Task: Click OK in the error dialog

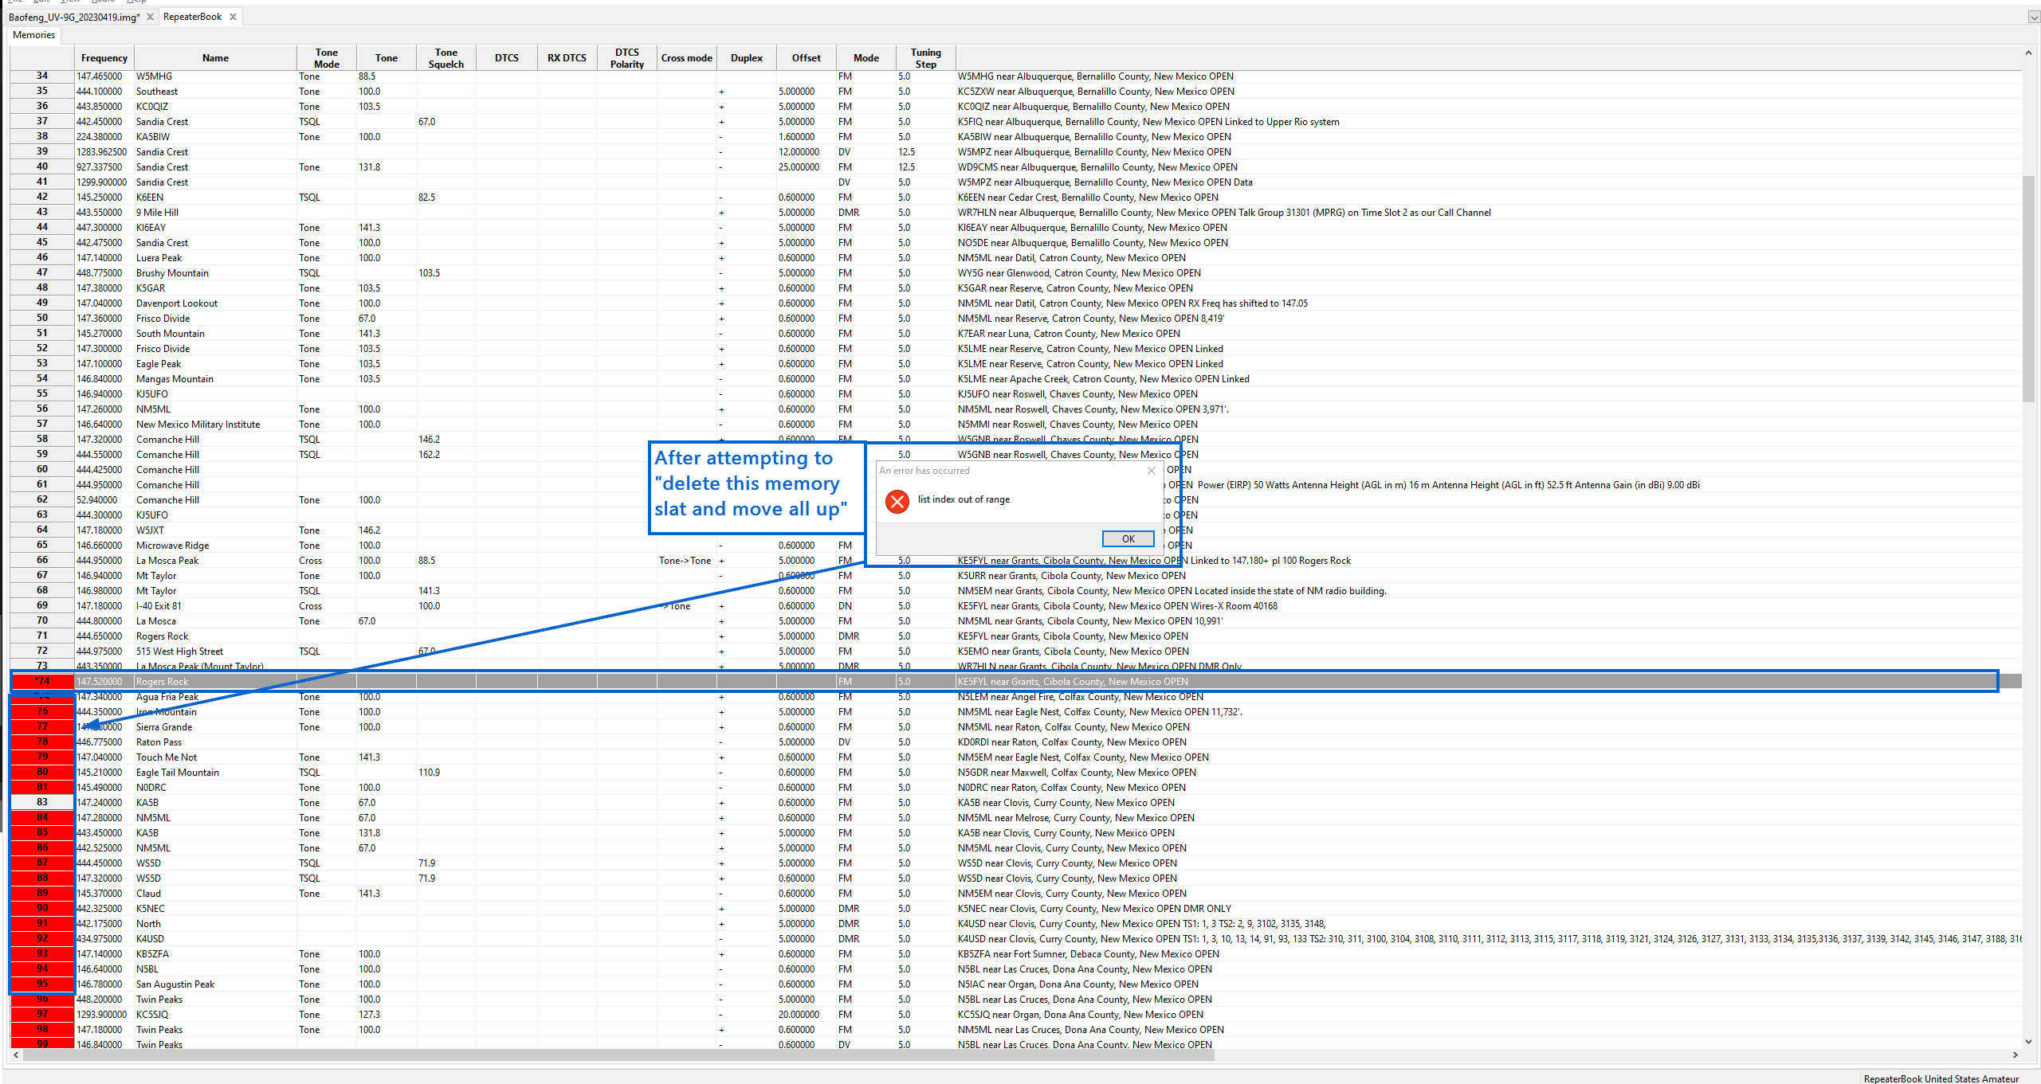Action: click(x=1128, y=539)
